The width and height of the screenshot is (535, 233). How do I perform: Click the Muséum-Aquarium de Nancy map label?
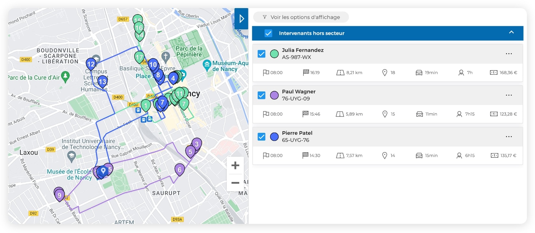230,66
